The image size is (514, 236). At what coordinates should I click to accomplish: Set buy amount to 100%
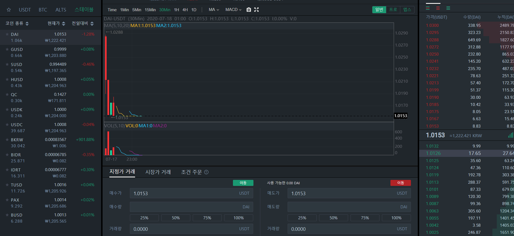pyautogui.click(x=239, y=218)
